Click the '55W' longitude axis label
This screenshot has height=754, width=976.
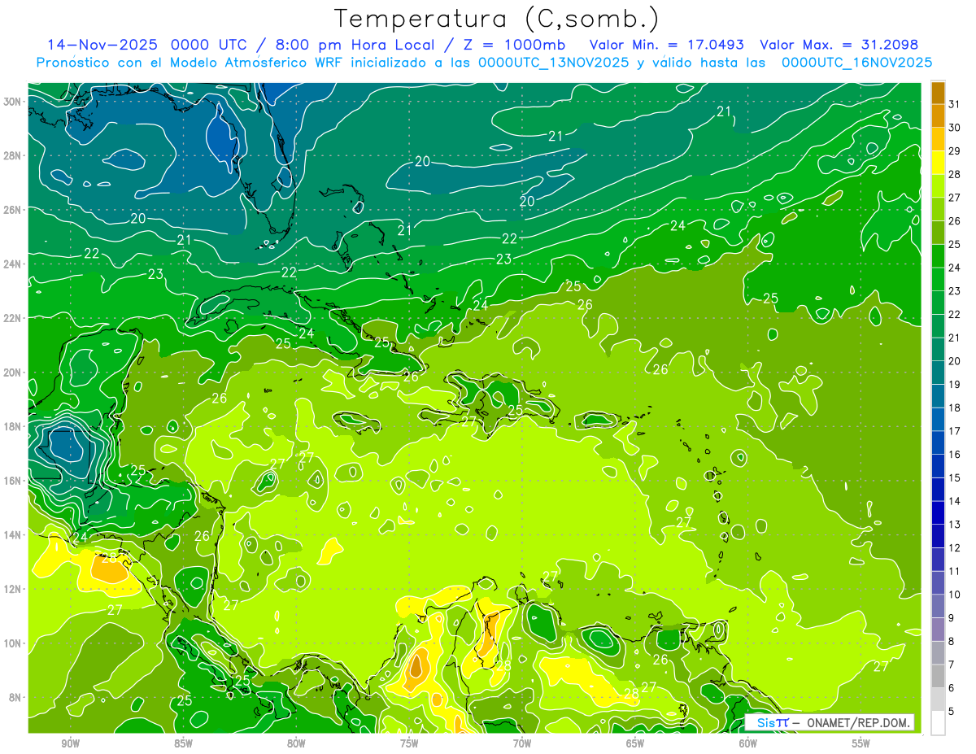coord(861,743)
